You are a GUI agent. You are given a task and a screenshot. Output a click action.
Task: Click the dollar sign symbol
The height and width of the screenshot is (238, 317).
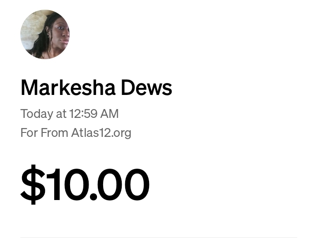[33, 185]
